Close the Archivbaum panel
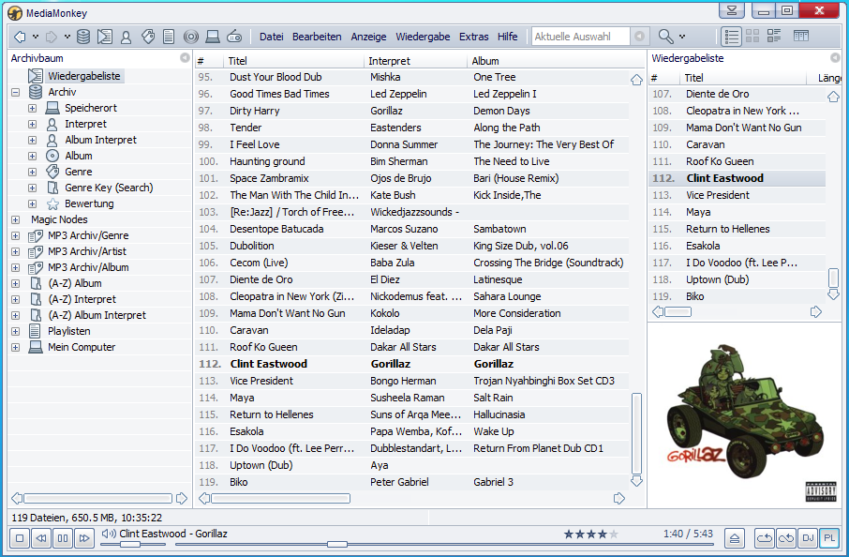 click(x=186, y=57)
